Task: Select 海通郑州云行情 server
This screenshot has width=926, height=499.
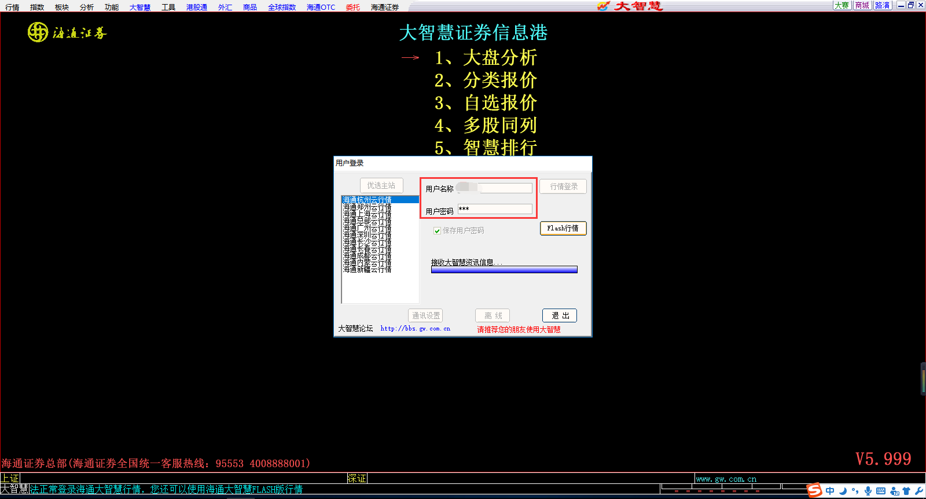Action: tap(380, 207)
